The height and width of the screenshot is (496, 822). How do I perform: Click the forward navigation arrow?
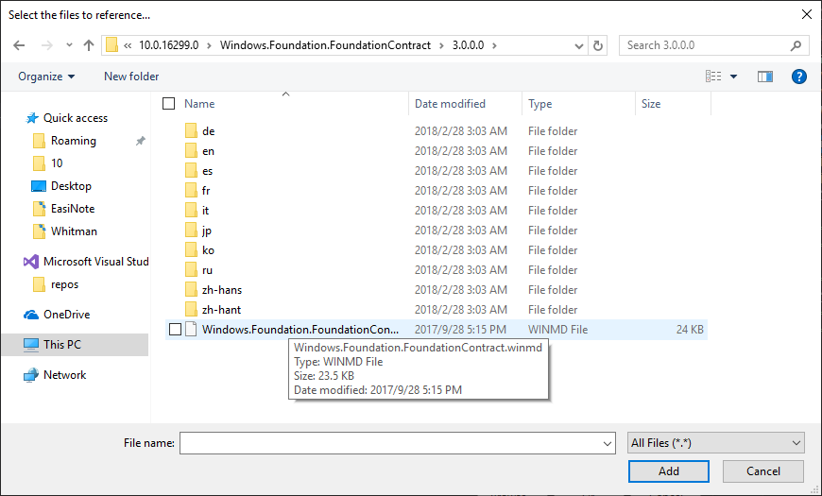(46, 45)
